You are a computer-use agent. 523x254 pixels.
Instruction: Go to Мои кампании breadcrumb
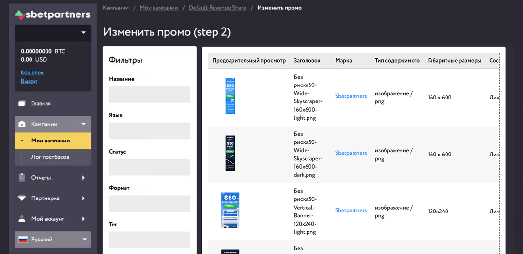coord(159,8)
